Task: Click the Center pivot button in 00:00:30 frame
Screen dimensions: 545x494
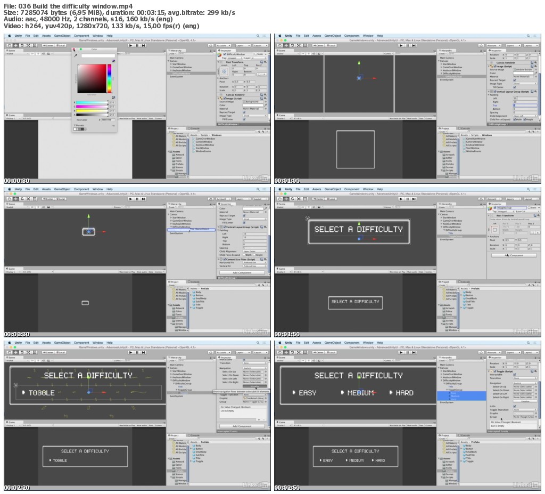Action: point(48,45)
